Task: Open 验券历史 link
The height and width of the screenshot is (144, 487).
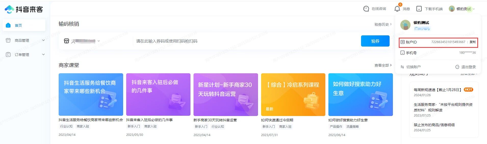Action: pyautogui.click(x=383, y=24)
